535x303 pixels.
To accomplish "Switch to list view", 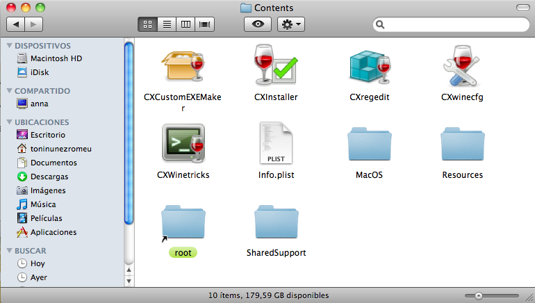I will 167,24.
